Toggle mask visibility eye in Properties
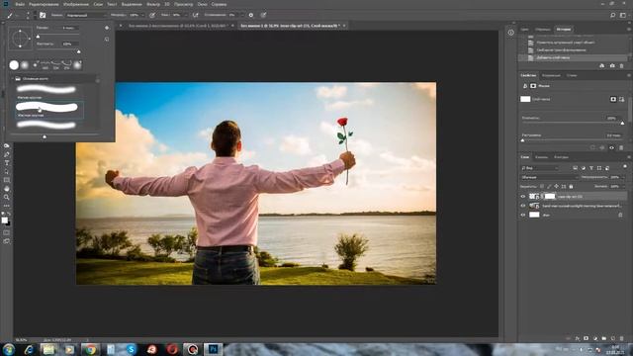 point(611,147)
